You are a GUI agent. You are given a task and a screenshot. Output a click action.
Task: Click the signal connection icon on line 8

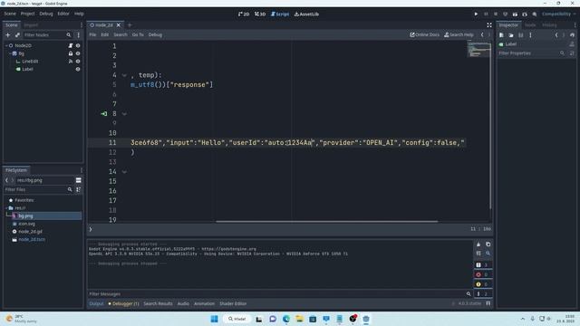coord(104,114)
